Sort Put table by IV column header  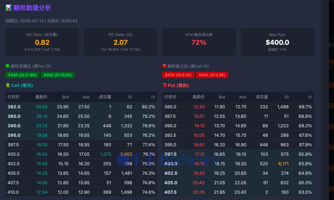310,97
